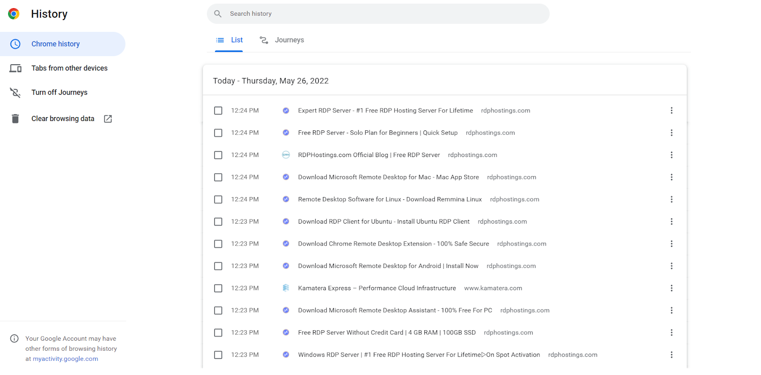
Task: Open three-dot menu for Remote Desktop for Mac
Action: coord(672,177)
